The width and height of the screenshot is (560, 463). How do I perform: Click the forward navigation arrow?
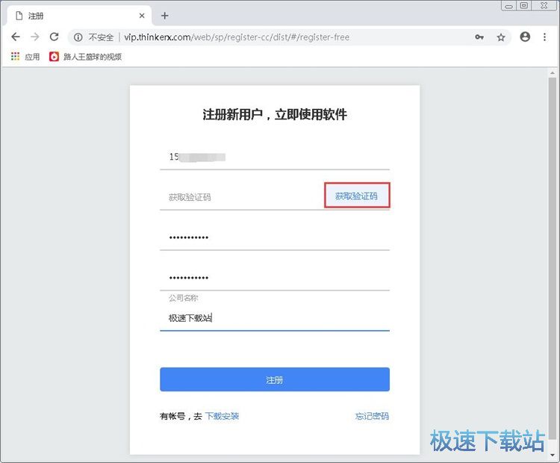point(34,37)
